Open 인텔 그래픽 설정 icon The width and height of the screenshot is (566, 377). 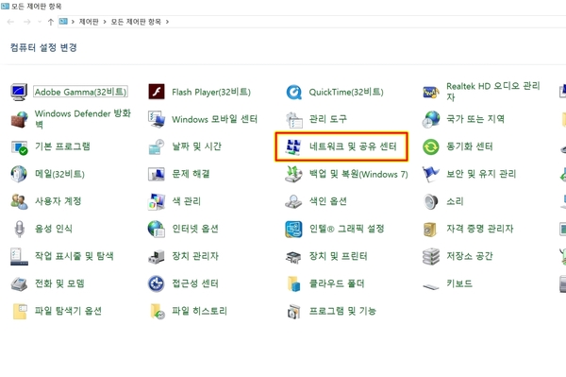[293, 230]
